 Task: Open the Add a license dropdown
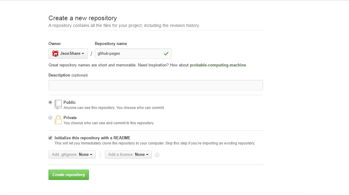[128, 155]
